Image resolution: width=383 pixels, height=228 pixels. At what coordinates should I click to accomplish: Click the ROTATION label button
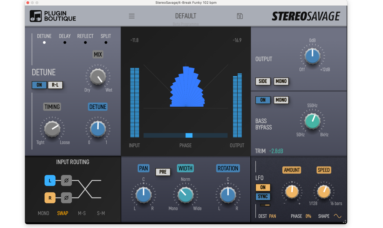click(x=228, y=168)
